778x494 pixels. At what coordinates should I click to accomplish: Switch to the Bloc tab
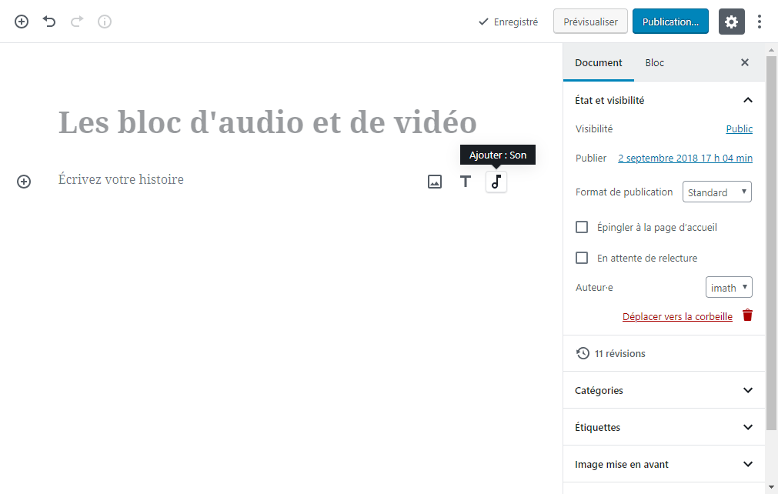(x=654, y=62)
